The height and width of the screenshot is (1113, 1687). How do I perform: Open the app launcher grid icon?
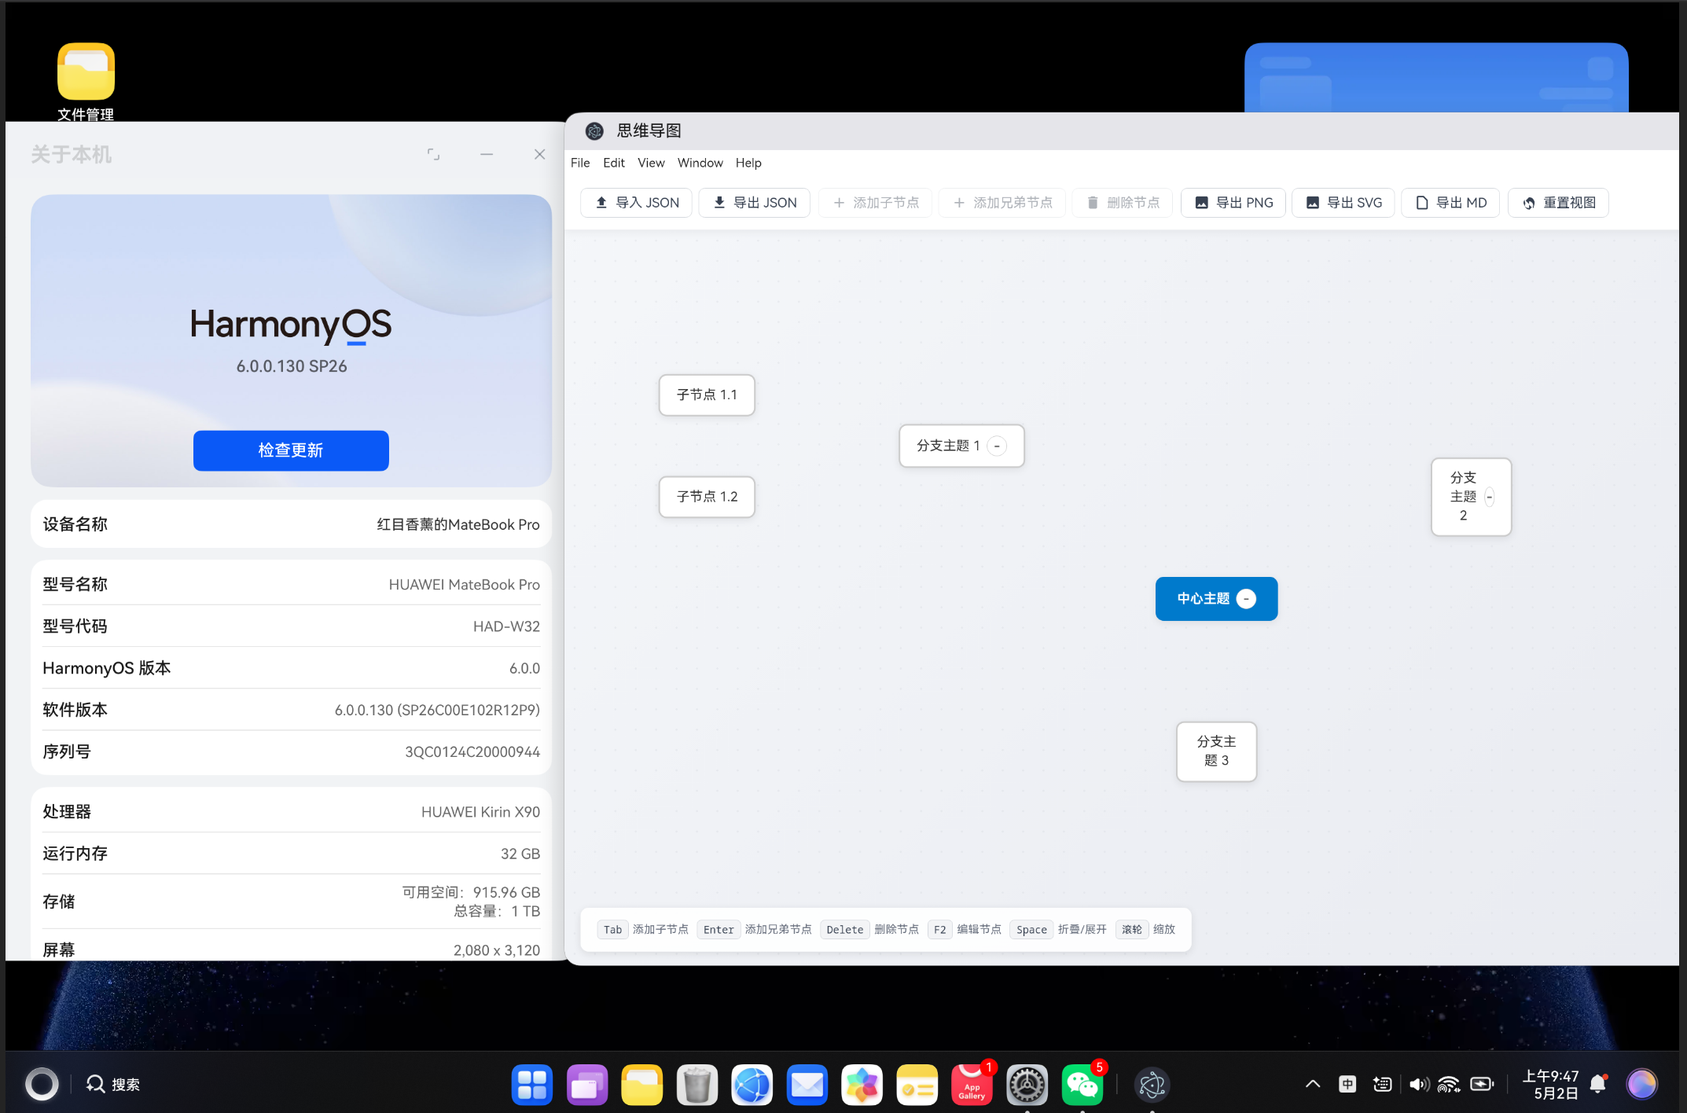[x=532, y=1085]
